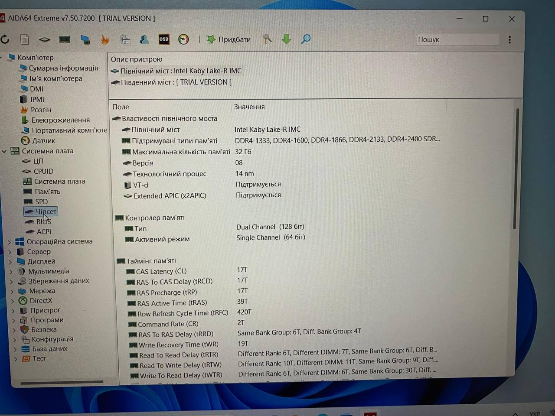Click the motherboard chip toolbar icon
This screenshot has height=416, width=555.
[45, 39]
